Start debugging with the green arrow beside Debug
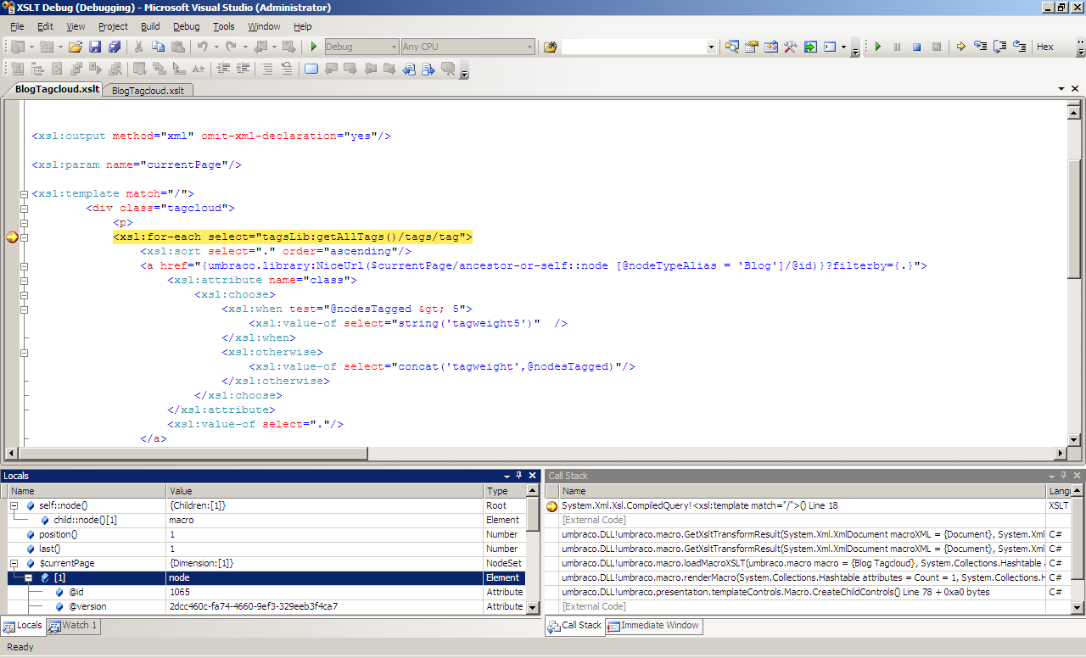 (314, 47)
